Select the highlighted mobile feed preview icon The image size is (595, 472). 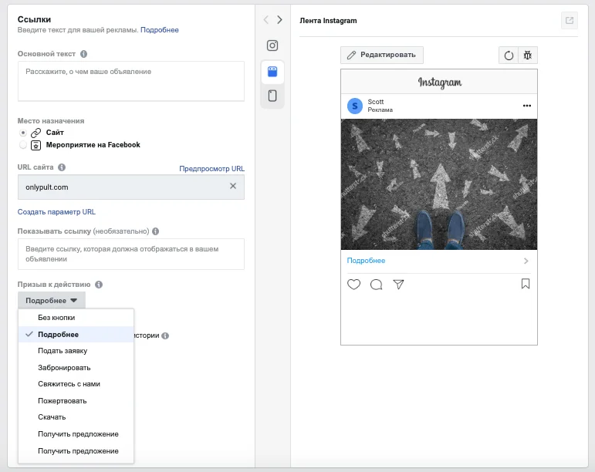click(272, 71)
